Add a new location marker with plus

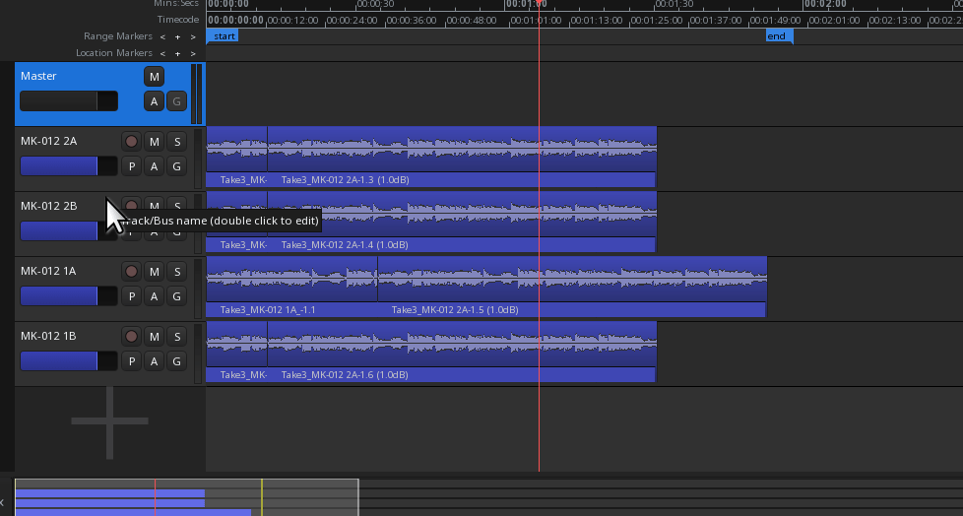[x=177, y=53]
